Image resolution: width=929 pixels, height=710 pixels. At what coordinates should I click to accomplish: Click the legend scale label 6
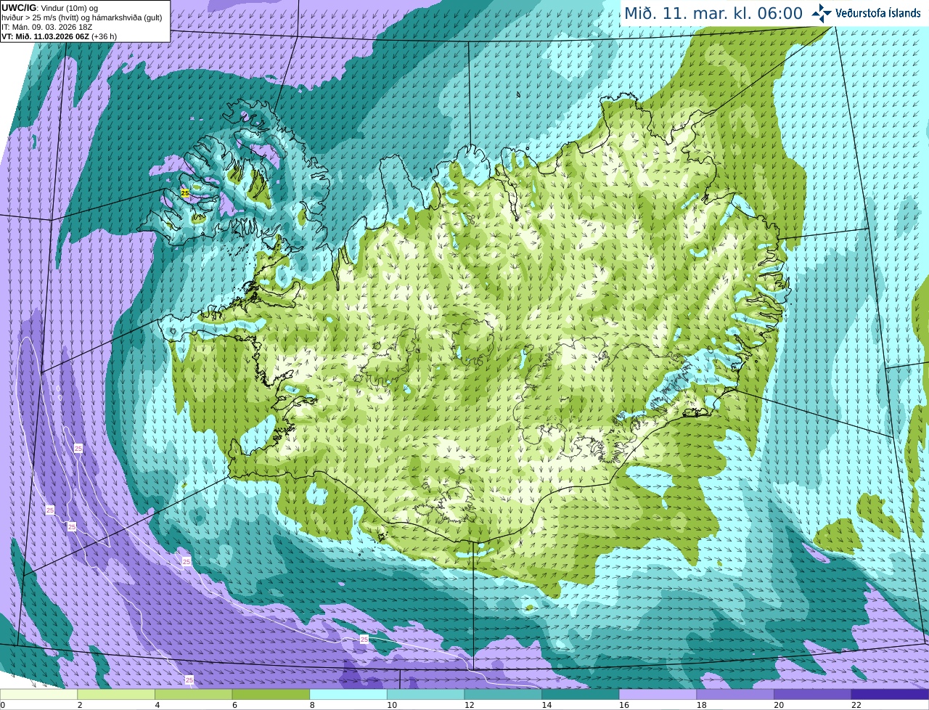click(x=234, y=705)
